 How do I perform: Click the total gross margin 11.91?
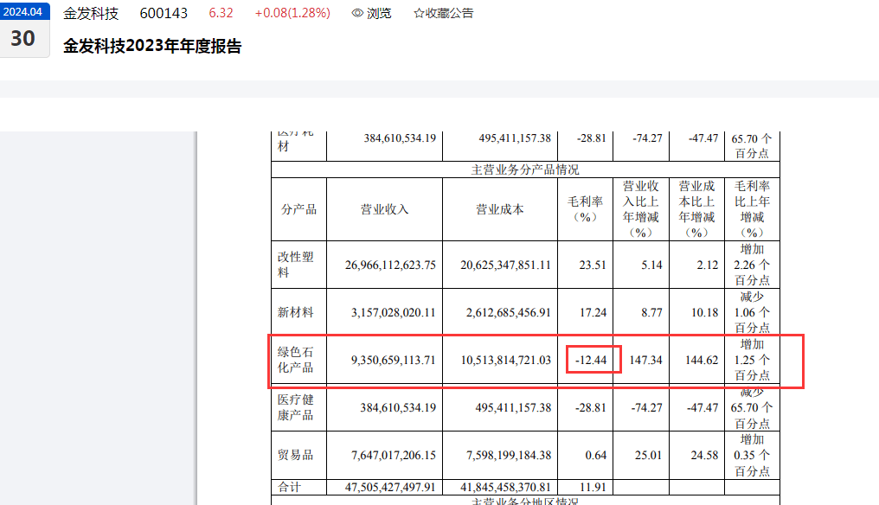coord(593,488)
